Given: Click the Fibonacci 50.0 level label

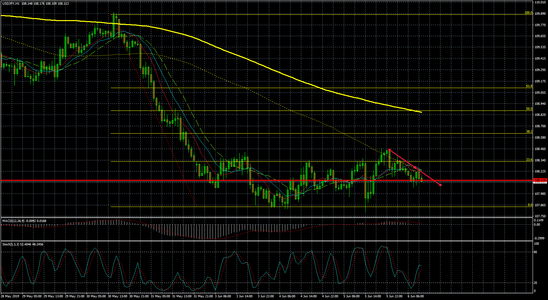Looking at the screenshot, I should [529, 109].
